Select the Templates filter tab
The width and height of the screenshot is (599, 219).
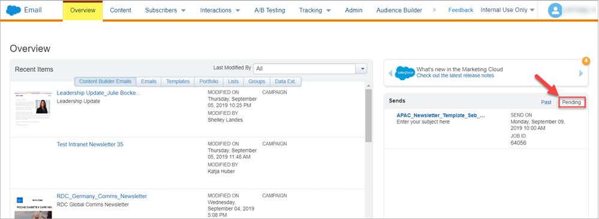point(178,81)
